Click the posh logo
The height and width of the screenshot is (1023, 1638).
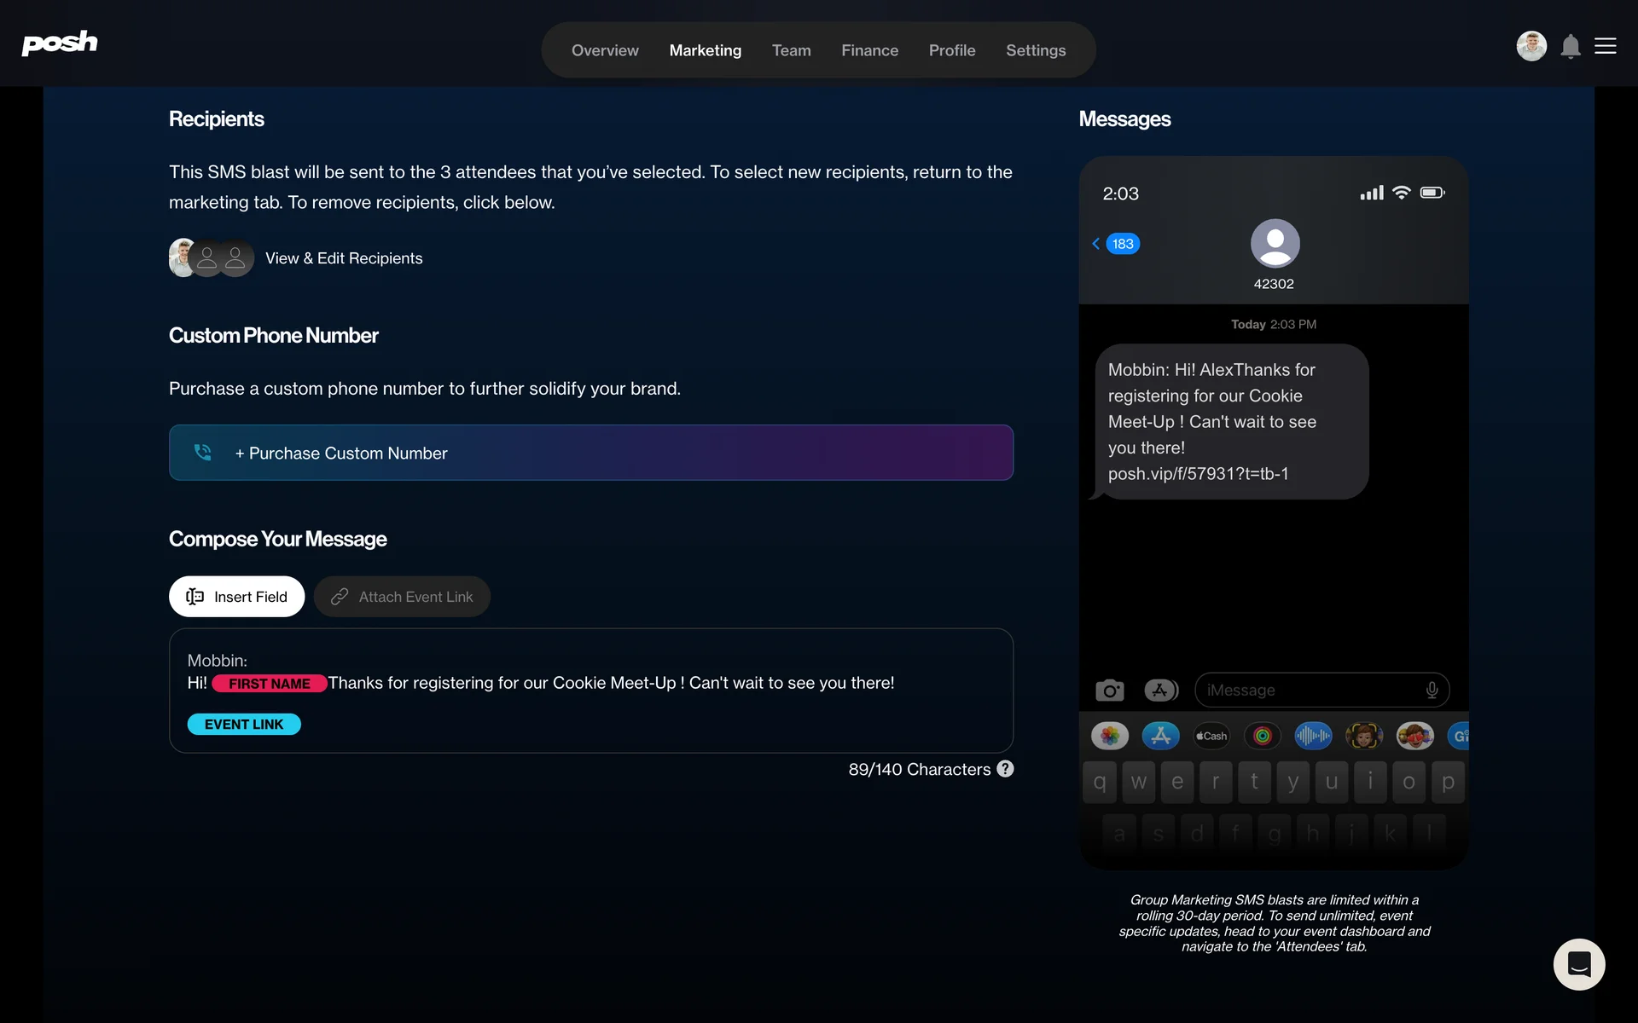point(60,43)
